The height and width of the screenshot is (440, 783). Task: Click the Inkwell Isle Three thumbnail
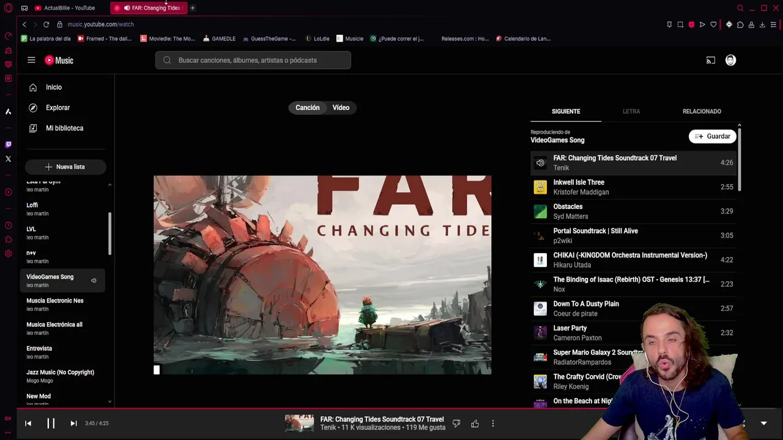540,187
